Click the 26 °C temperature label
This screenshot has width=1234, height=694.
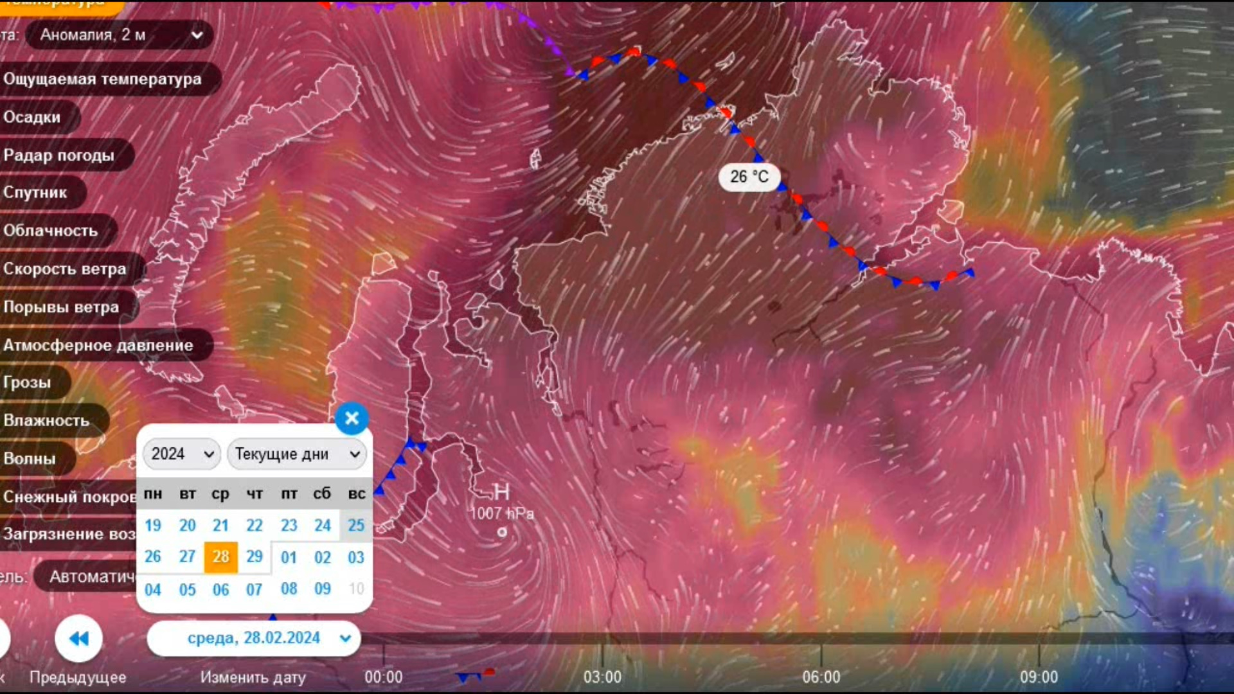click(749, 177)
